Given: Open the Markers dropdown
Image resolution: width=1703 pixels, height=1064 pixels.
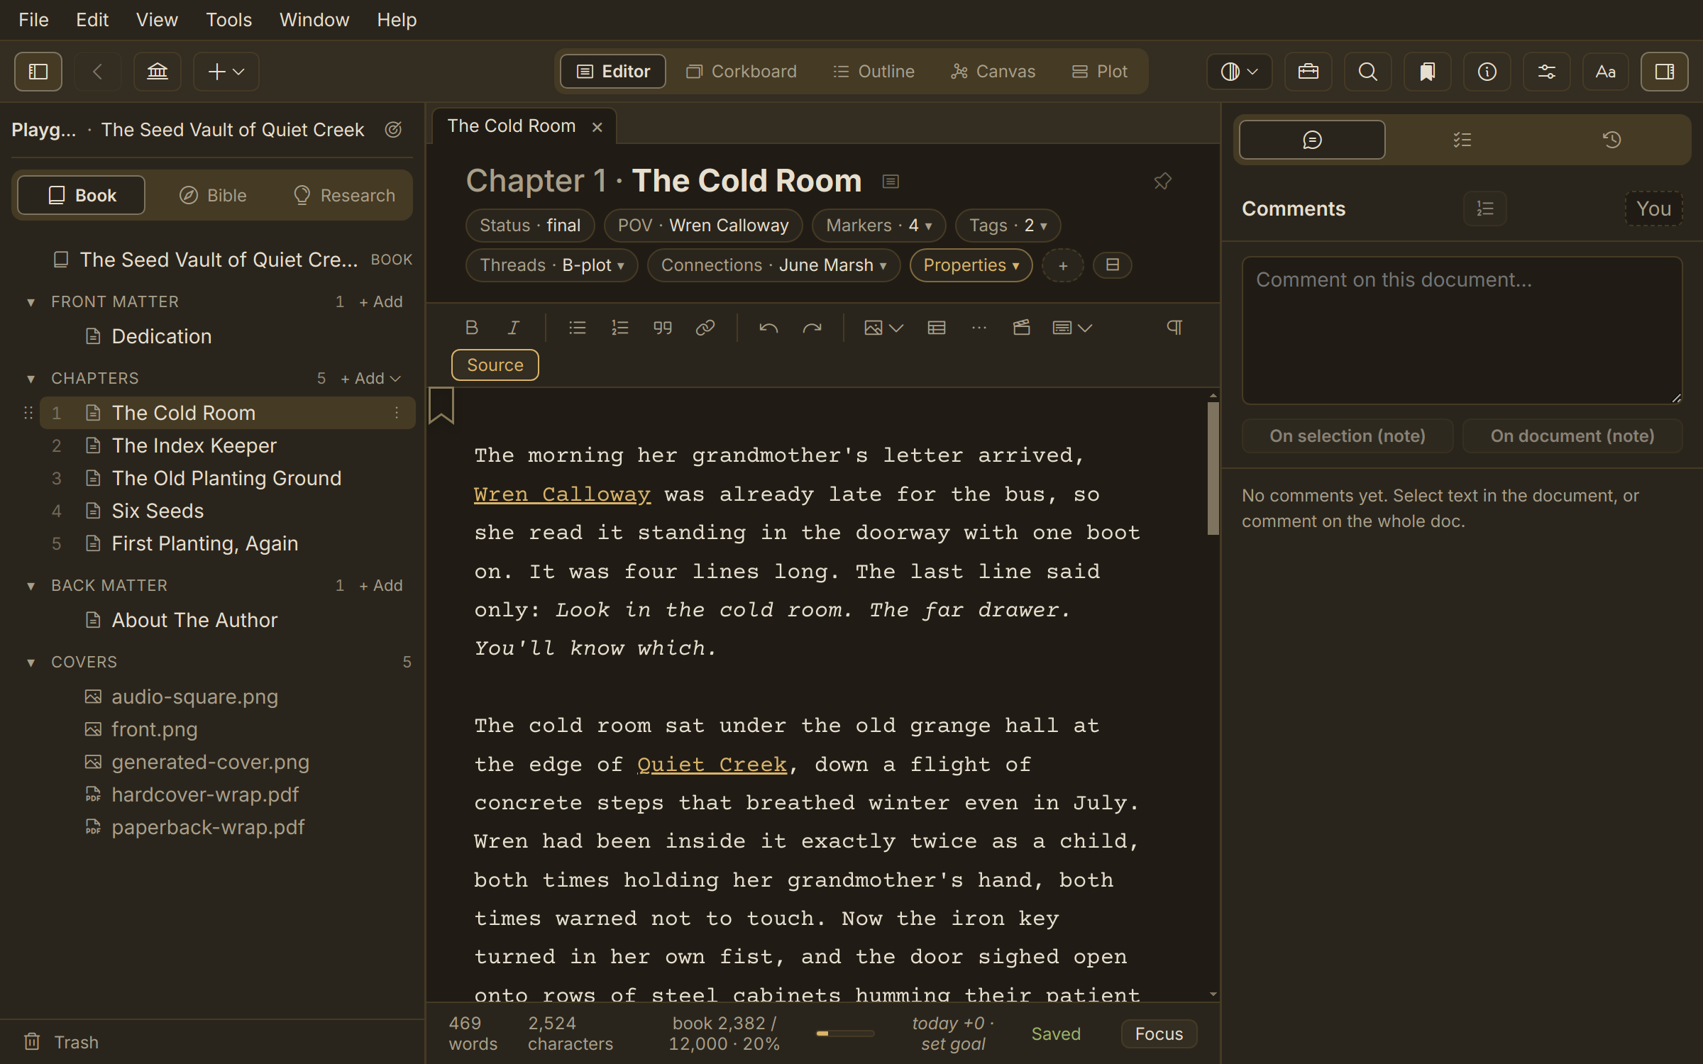Looking at the screenshot, I should pyautogui.click(x=879, y=226).
